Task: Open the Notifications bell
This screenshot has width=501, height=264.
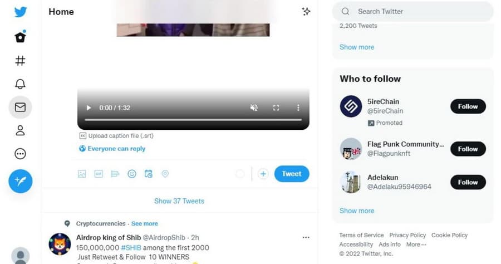Action: pos(20,84)
